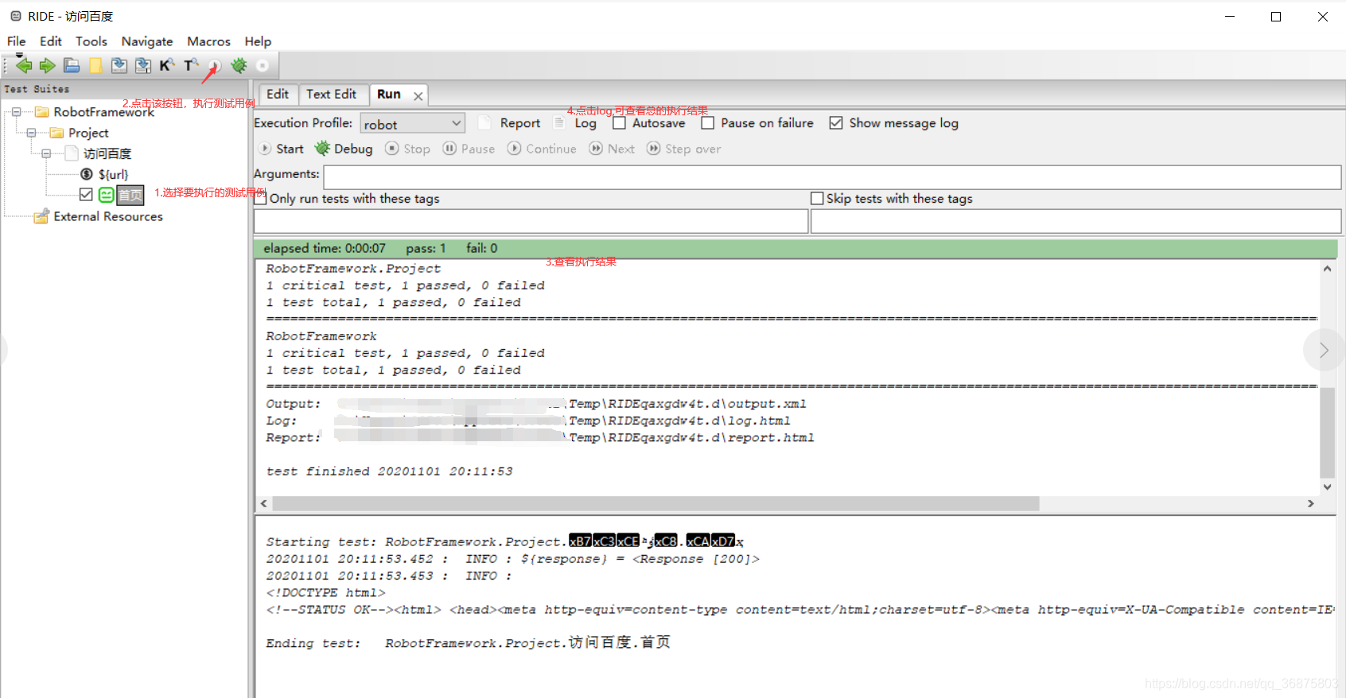The height and width of the screenshot is (698, 1346).
Task: Click the Search Keywords K icon
Action: (166, 66)
